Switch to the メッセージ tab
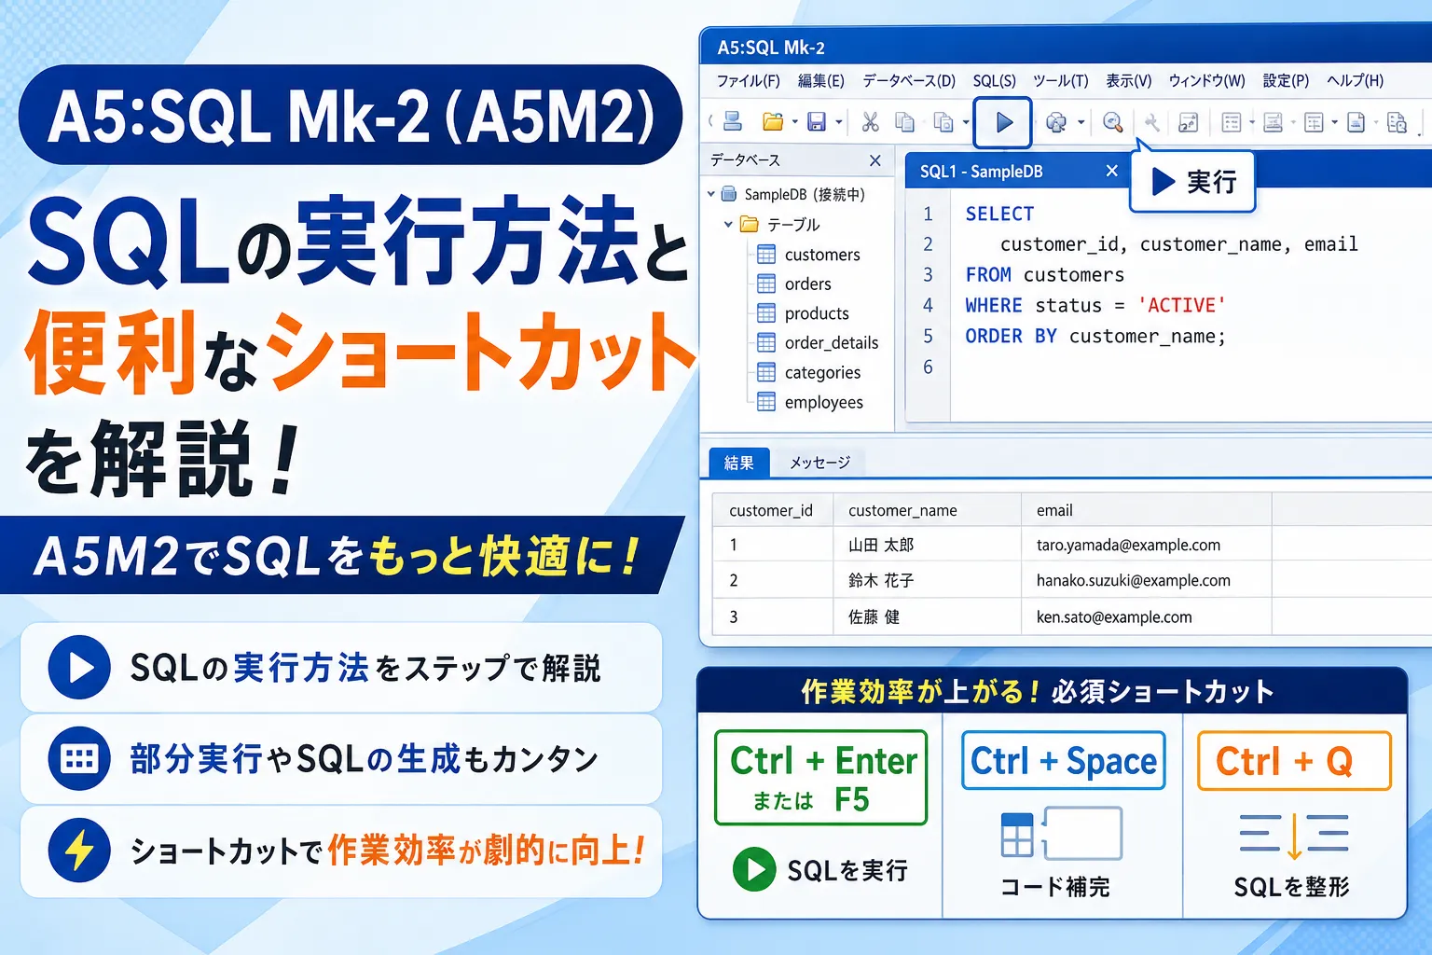Viewport: 1432px width, 955px height. point(819,463)
